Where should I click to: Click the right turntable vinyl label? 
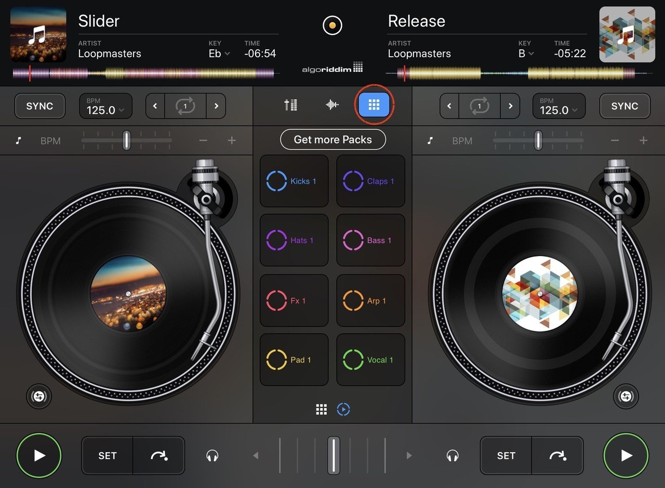click(540, 294)
